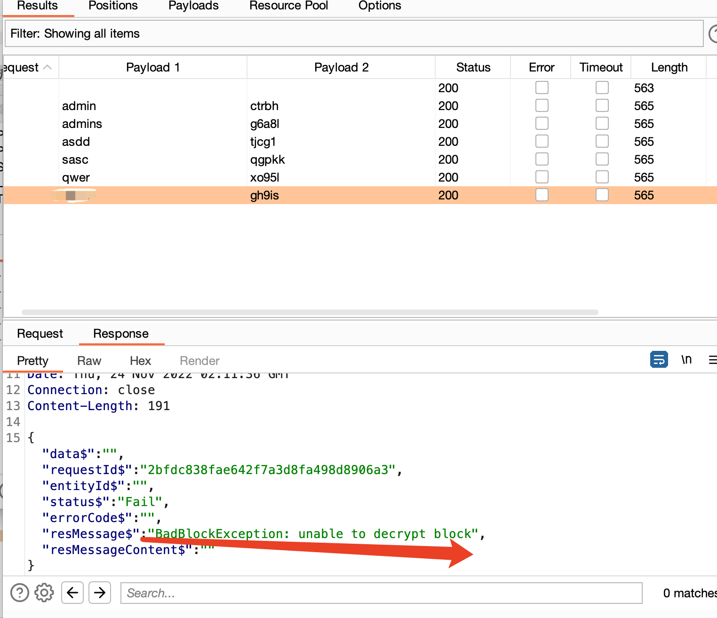Viewport: 717px width, 618px height.
Task: Check Timeout box for asdd row
Action: click(602, 141)
